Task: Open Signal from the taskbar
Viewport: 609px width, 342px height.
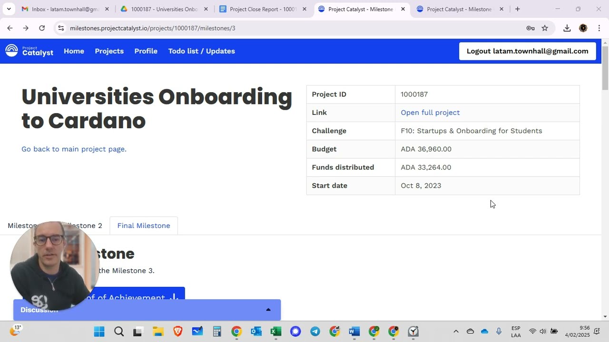Action: coord(295,331)
